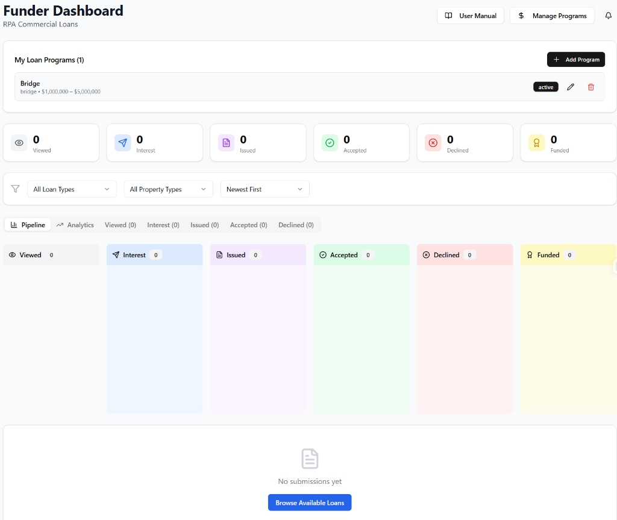Open the Declined (0) tab
The width and height of the screenshot is (617, 520).
coord(296,225)
